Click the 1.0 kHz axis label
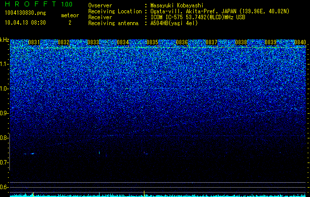 pyautogui.click(x=4, y=89)
